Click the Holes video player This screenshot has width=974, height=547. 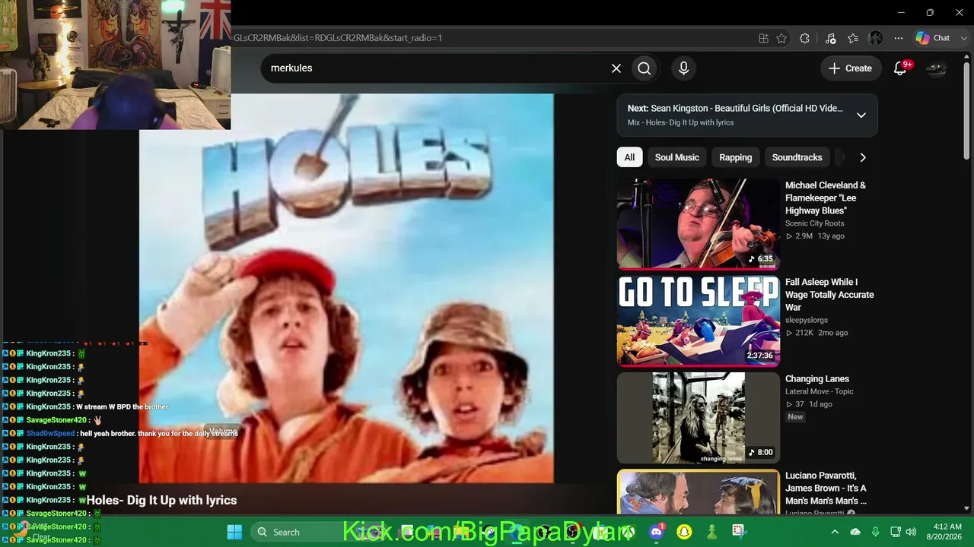[x=346, y=288]
